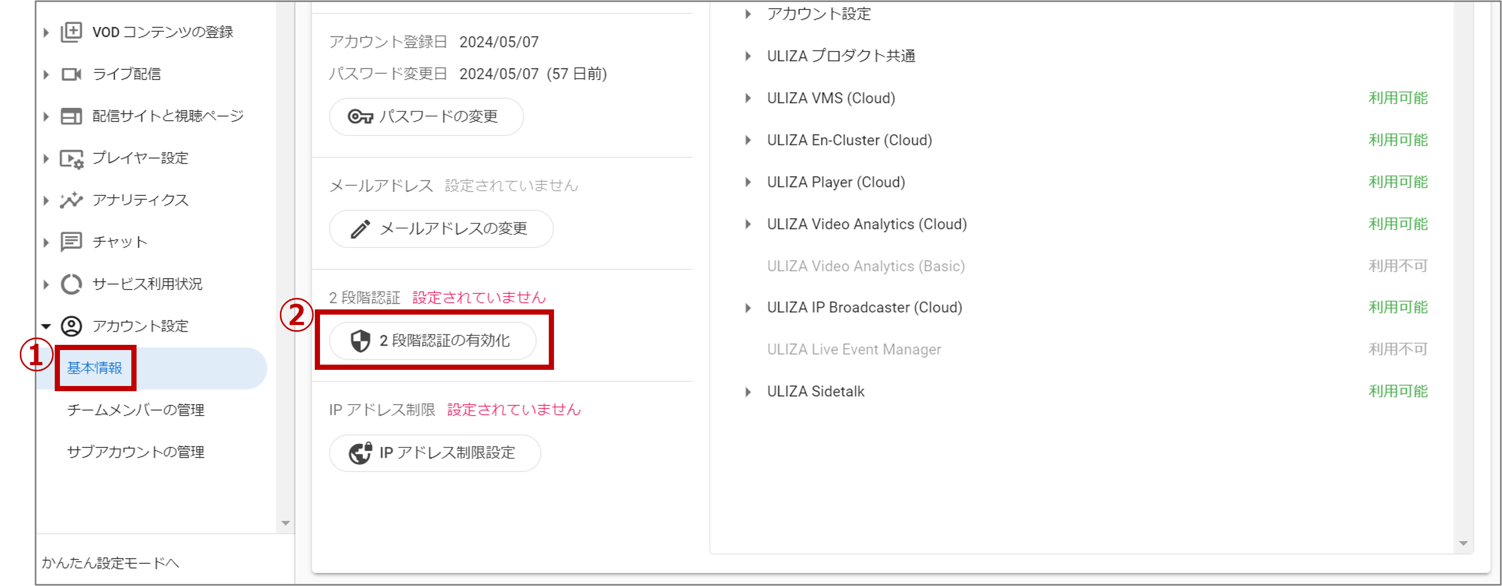Click the VOD content registration icon

tap(71, 32)
